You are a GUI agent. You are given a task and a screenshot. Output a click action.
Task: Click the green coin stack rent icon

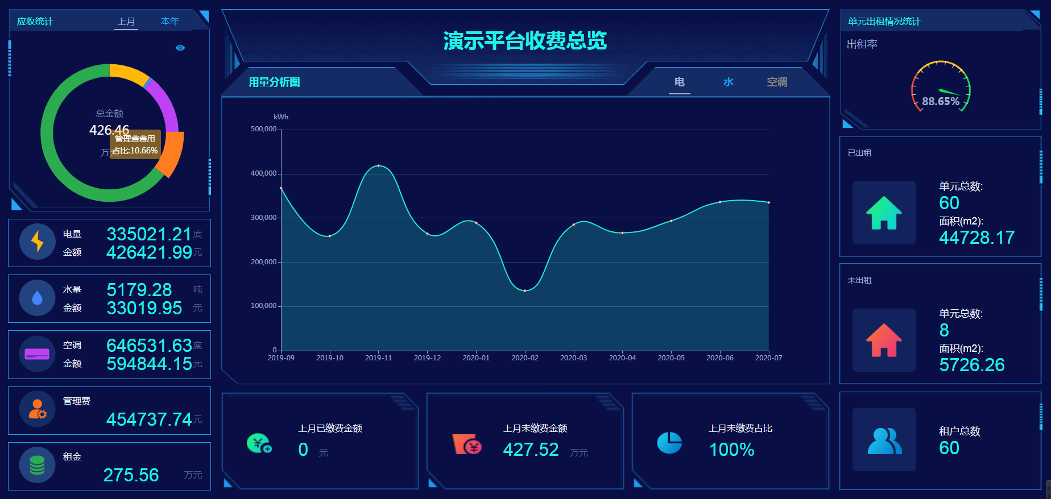point(38,465)
